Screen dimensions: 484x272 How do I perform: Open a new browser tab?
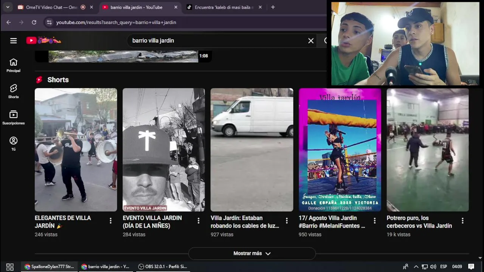click(273, 7)
